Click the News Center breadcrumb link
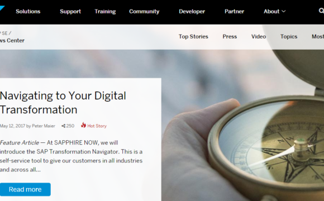This screenshot has width=324, height=201. point(12,41)
